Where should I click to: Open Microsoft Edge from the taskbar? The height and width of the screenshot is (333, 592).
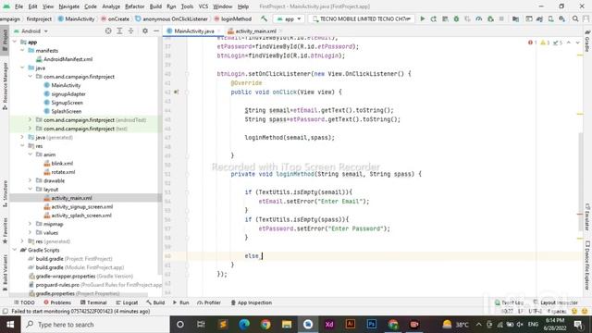coord(244,325)
